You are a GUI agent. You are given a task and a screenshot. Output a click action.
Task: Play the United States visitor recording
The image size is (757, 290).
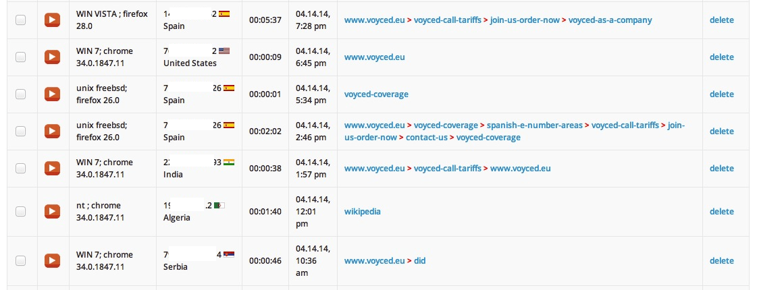click(x=52, y=57)
